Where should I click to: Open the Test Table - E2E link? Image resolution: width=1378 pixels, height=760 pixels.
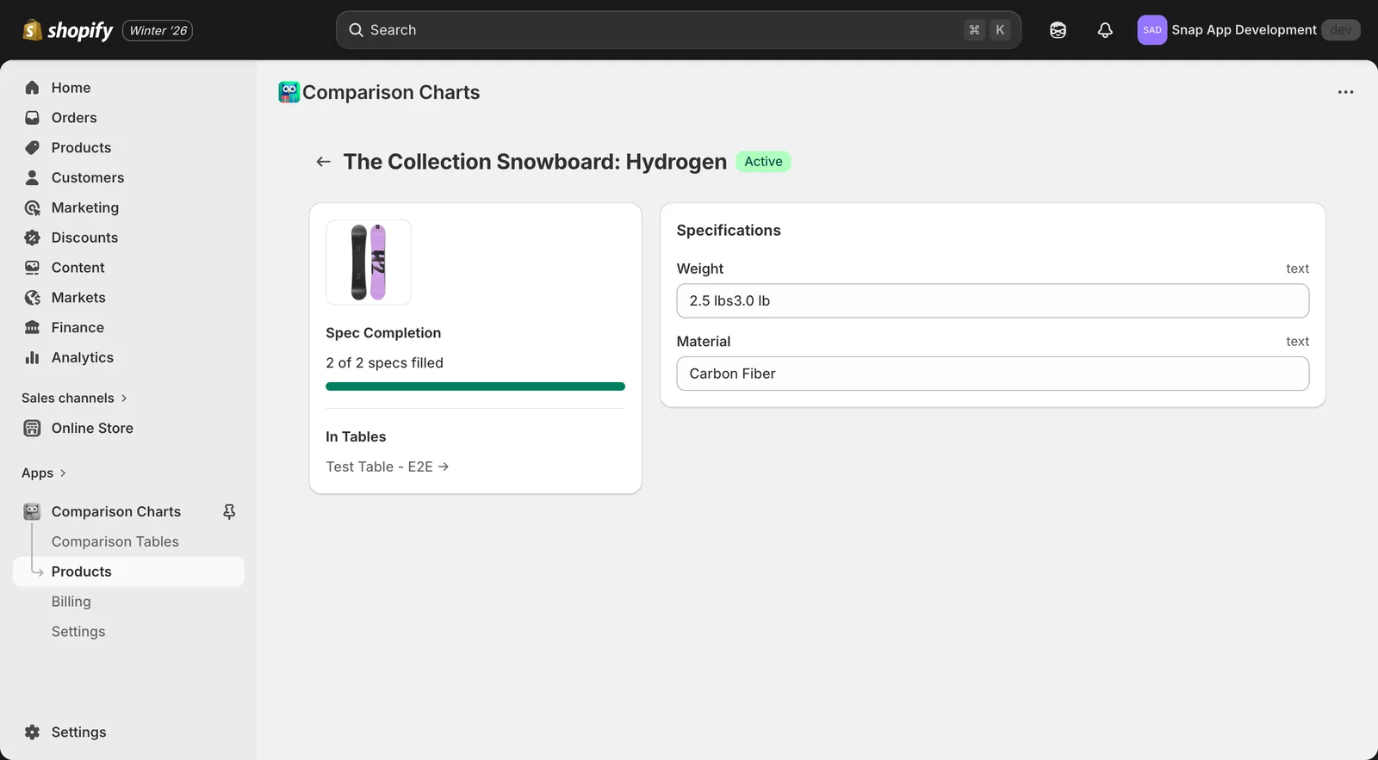[388, 467]
